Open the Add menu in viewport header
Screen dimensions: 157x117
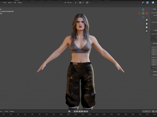click(x=15, y=3)
